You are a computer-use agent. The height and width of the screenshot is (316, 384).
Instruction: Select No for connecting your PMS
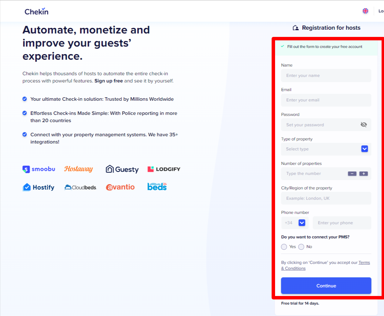[301, 247]
